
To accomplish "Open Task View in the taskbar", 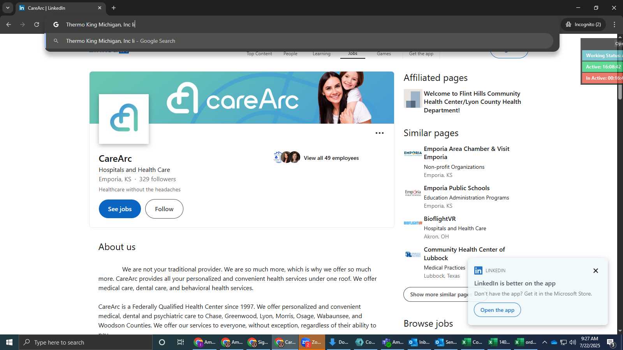I will tap(181, 342).
